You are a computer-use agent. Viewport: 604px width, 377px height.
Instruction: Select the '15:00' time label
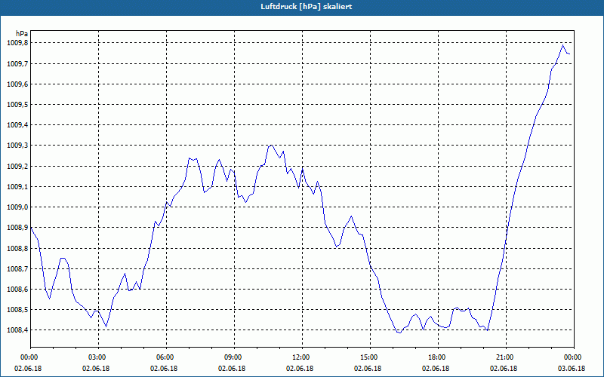pos(368,357)
